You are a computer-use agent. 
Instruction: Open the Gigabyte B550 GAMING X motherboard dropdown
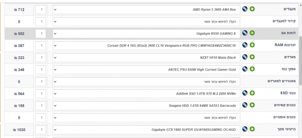click(x=146, y=34)
